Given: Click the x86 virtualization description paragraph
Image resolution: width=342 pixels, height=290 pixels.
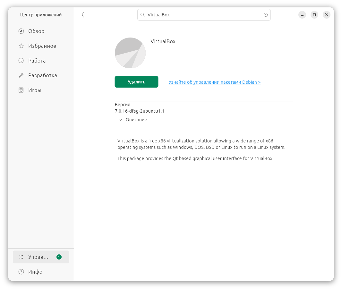Looking at the screenshot, I should [201, 144].
